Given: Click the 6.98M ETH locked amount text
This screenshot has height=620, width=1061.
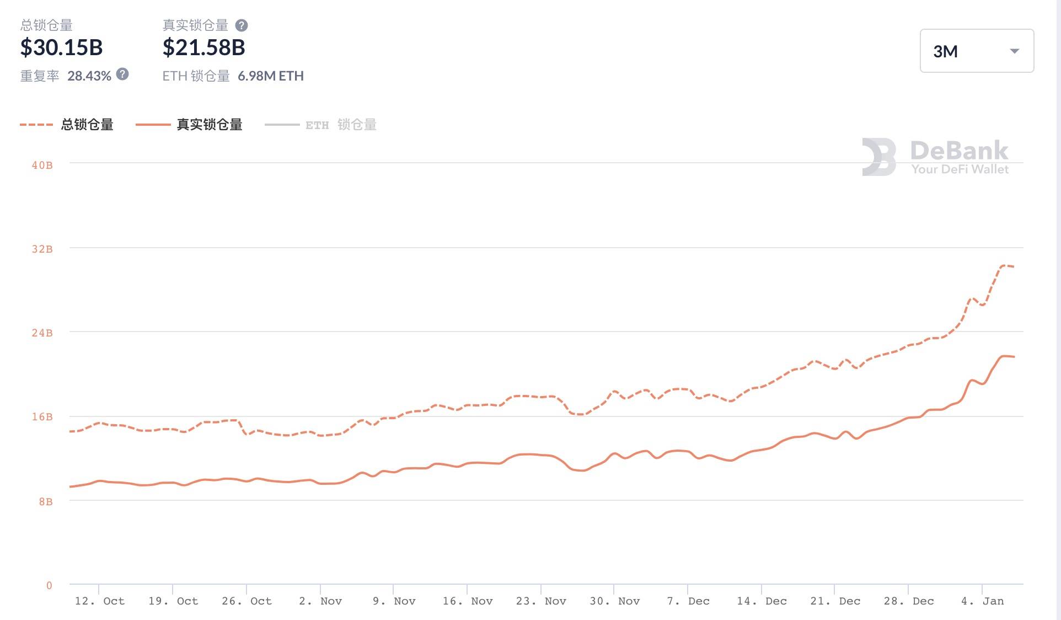Looking at the screenshot, I should (270, 76).
